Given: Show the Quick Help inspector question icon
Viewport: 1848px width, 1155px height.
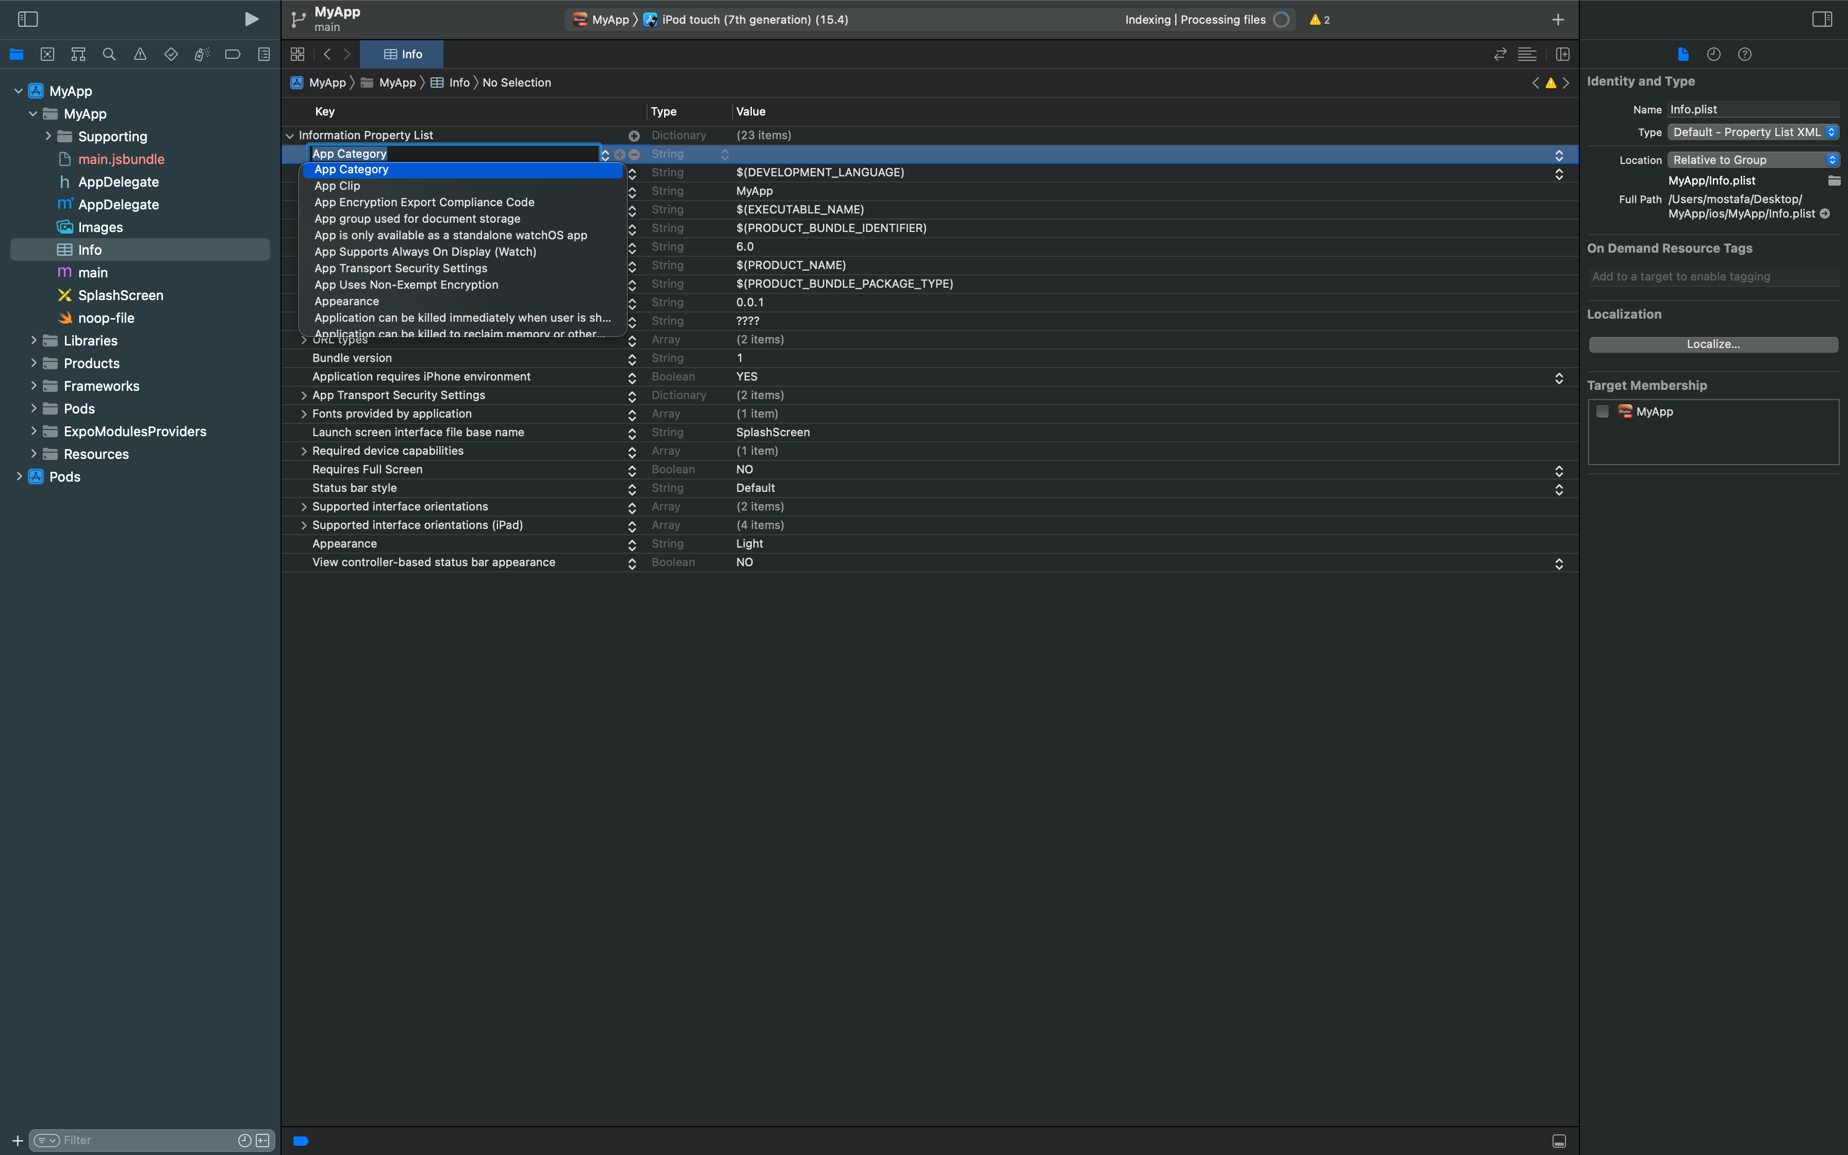Looking at the screenshot, I should tap(1745, 54).
